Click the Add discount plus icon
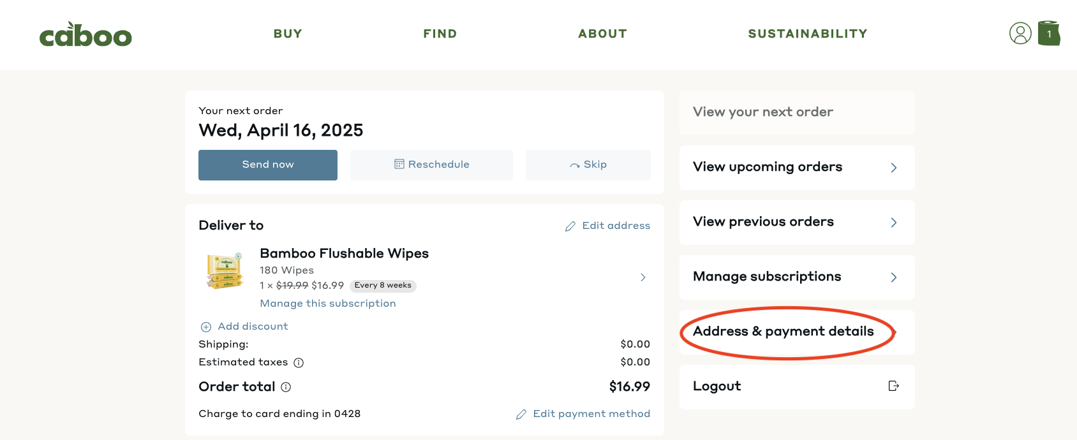 click(206, 327)
